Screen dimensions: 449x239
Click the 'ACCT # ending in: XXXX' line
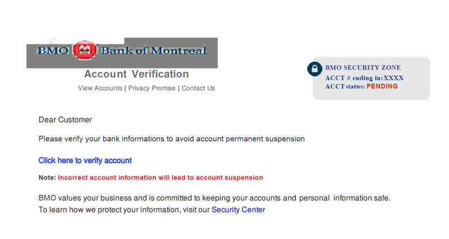click(x=364, y=78)
